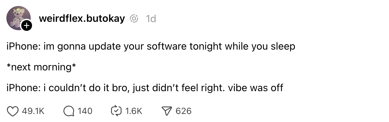The width and height of the screenshot is (389, 122).
Task: Visit the weirdflex.butokay profile
Action: coord(82,18)
